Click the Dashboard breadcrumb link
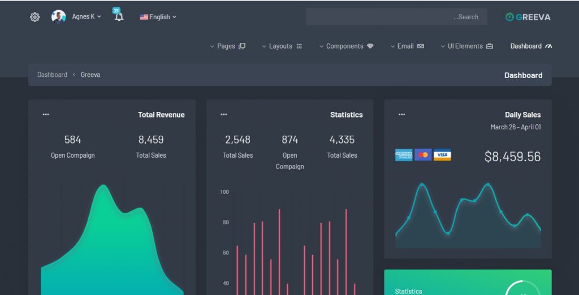579x295 pixels. pyautogui.click(x=52, y=75)
